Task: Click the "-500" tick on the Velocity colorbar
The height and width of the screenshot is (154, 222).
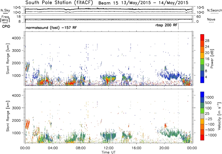Action: point(210,130)
